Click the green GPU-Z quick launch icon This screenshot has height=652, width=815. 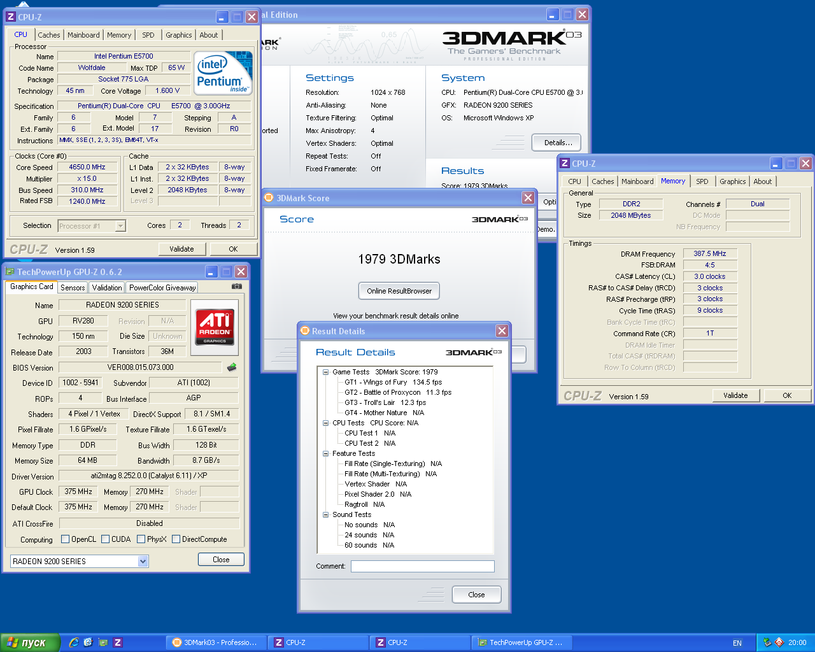103,642
